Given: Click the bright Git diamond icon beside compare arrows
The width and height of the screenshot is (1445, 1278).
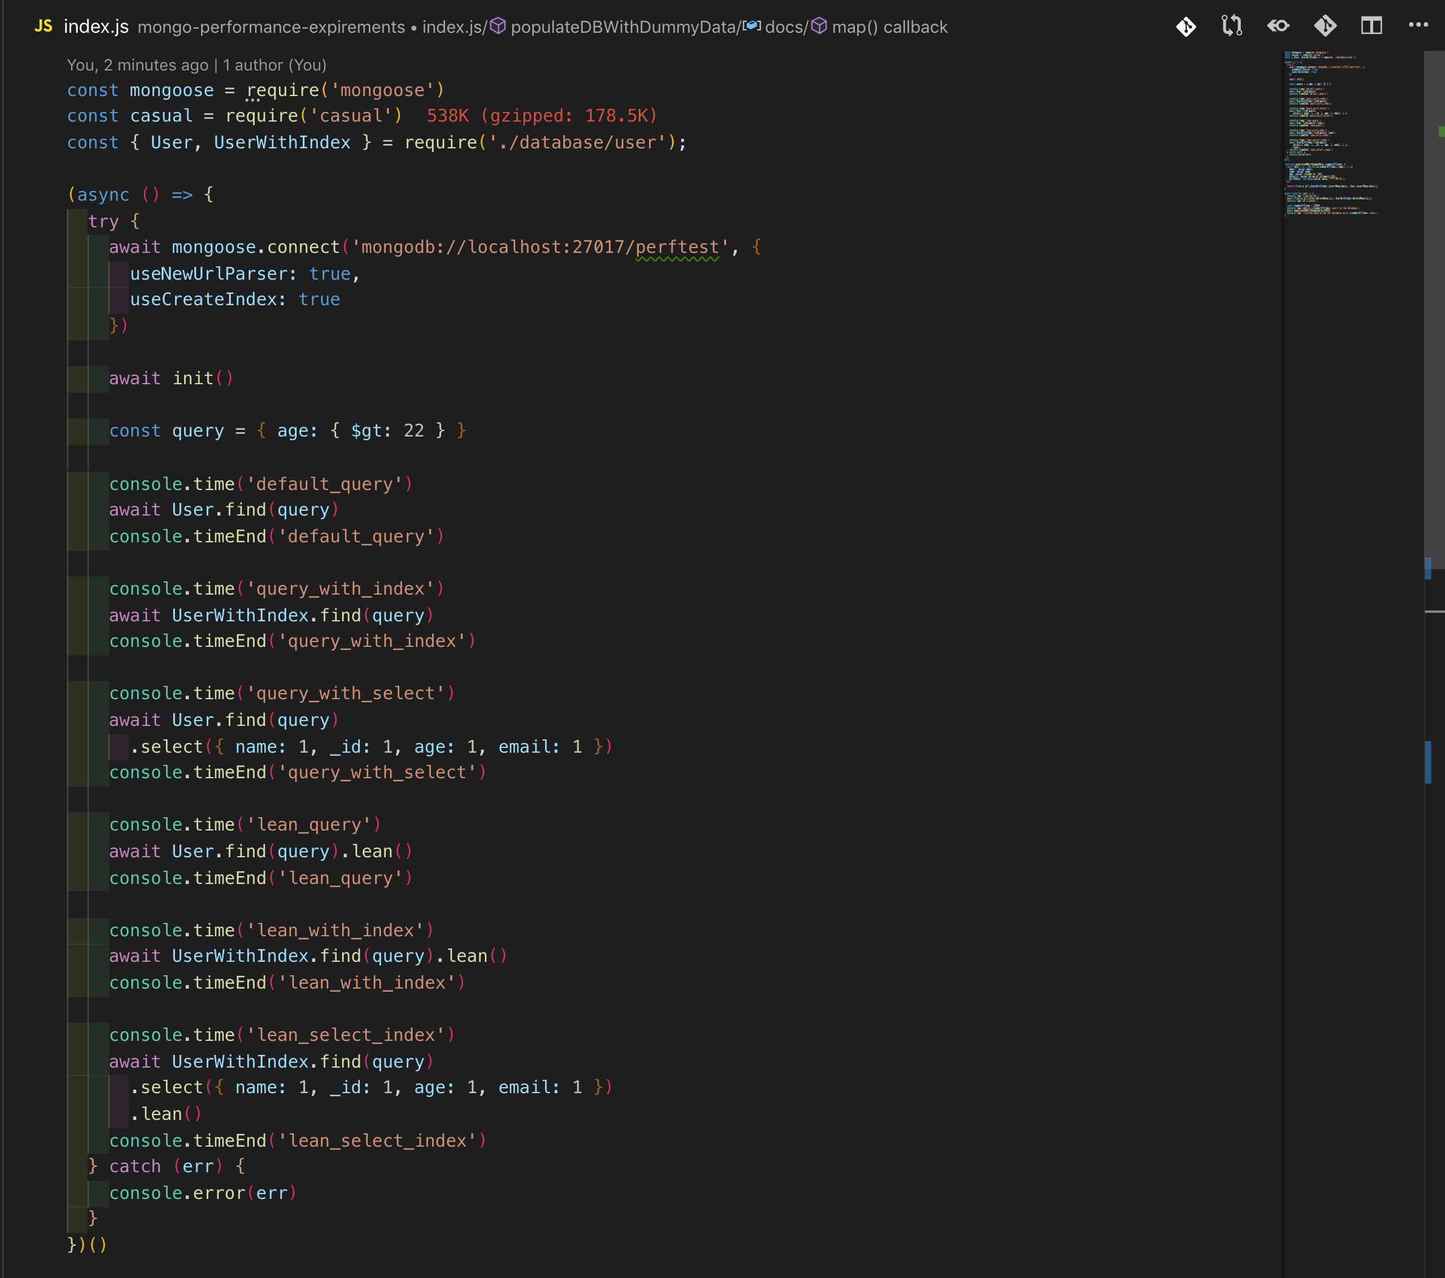Looking at the screenshot, I should coord(1186,27).
